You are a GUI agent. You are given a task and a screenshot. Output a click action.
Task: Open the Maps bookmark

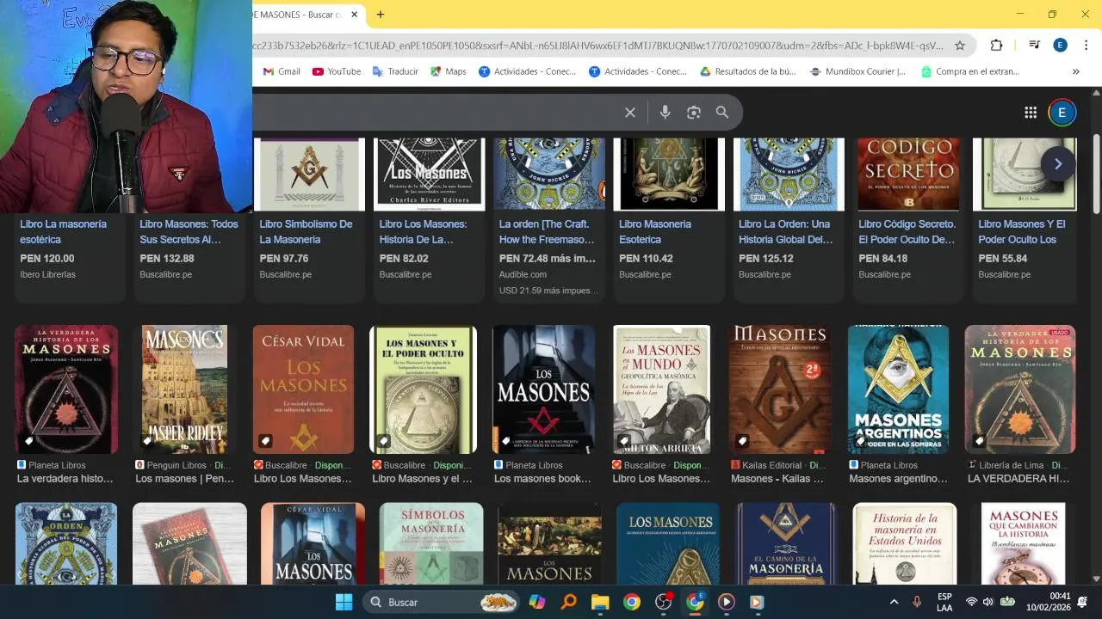[x=449, y=71]
